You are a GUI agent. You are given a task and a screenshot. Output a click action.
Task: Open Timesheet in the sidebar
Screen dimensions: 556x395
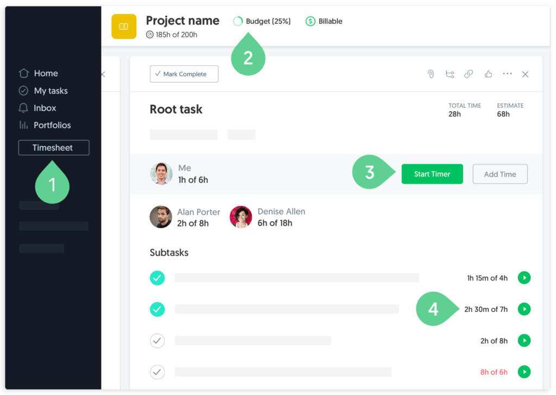pos(54,147)
